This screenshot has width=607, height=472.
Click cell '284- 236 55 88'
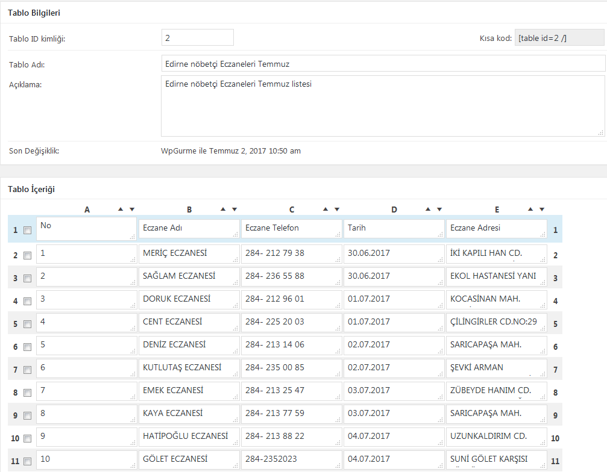pyautogui.click(x=292, y=277)
